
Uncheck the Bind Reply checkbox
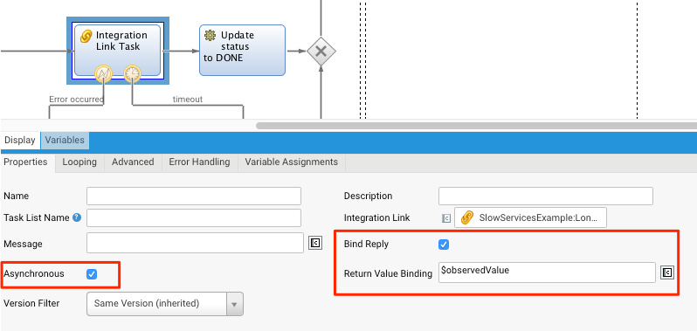(x=444, y=245)
